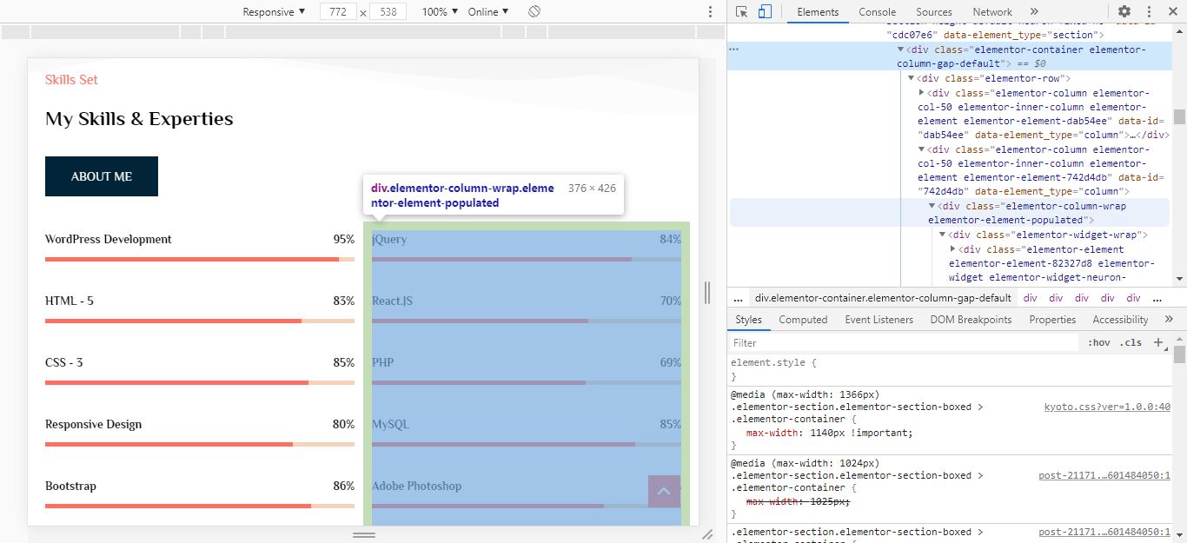This screenshot has height=543, width=1187.
Task: Collapse the elementor-widget-wrap div node
Action: pos(943,235)
